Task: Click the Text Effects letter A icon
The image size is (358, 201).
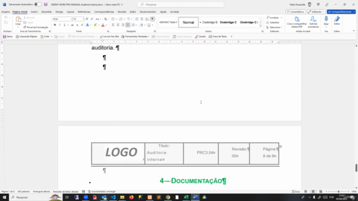Action: click(x=87, y=25)
